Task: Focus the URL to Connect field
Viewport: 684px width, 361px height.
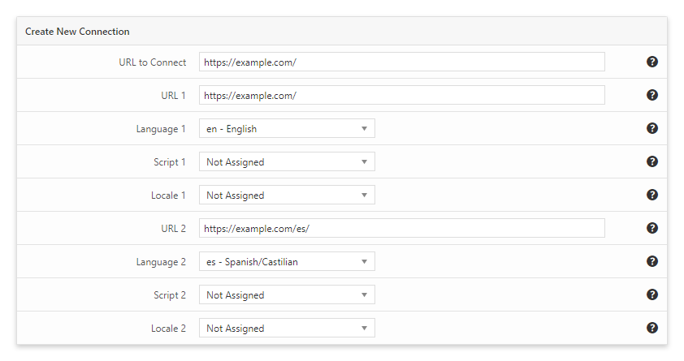Action: click(402, 62)
